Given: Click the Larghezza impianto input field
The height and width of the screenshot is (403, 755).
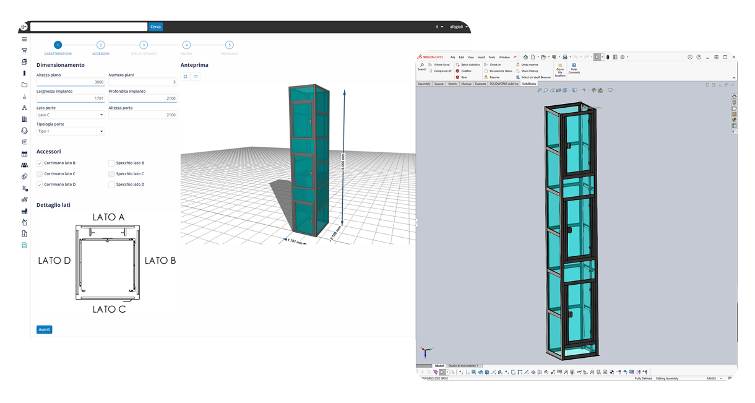Looking at the screenshot, I should coord(71,98).
